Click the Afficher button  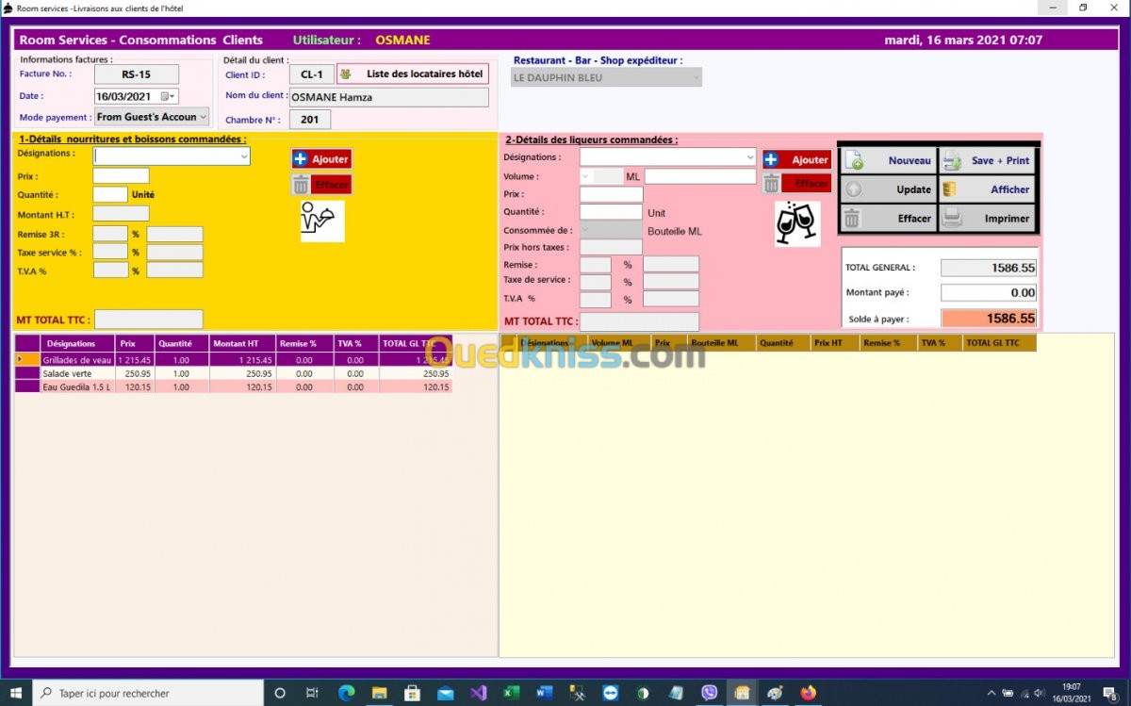(988, 189)
